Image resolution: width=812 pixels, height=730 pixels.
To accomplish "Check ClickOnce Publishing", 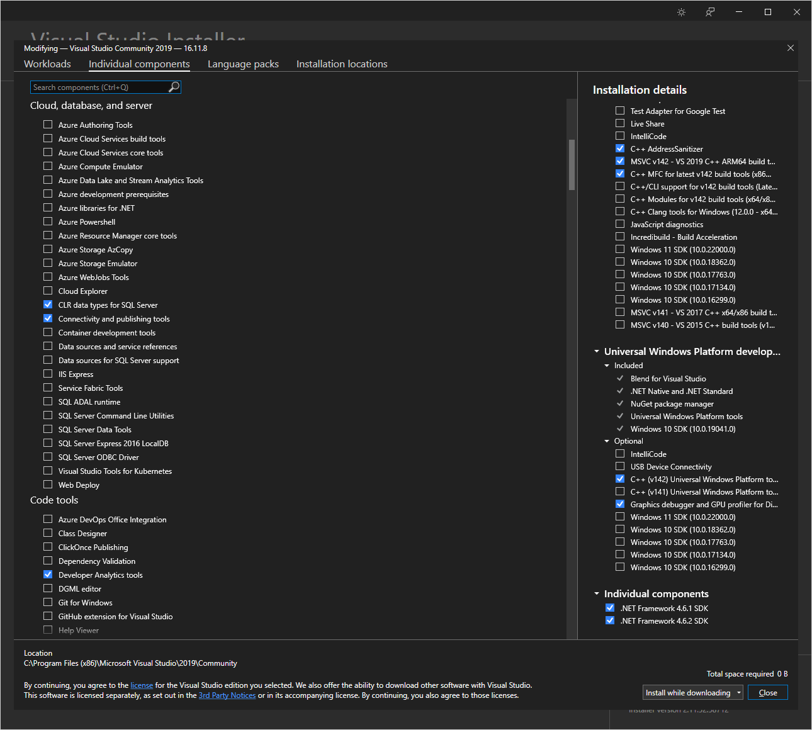I will [48, 547].
